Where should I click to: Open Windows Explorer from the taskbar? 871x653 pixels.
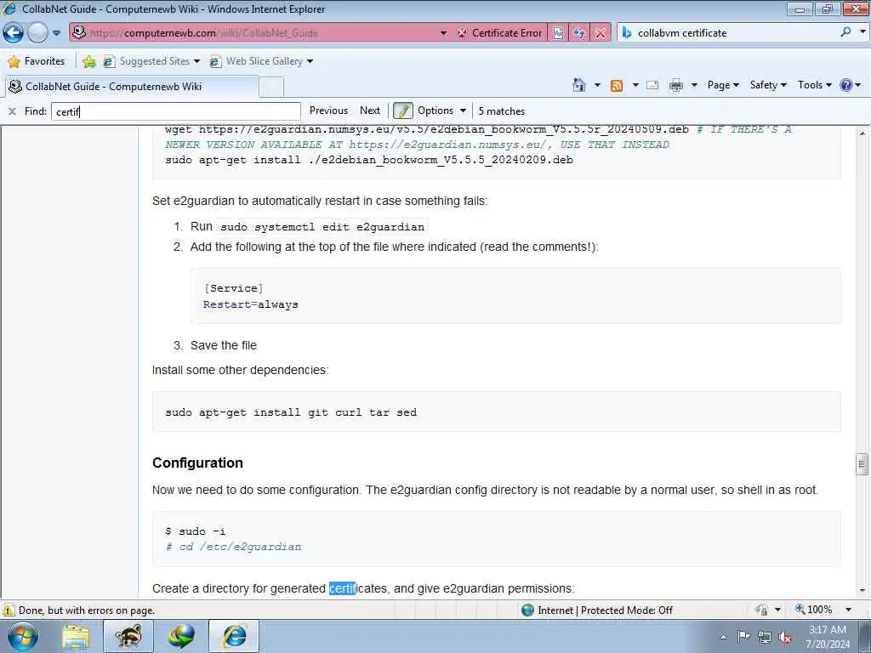pyautogui.click(x=76, y=636)
